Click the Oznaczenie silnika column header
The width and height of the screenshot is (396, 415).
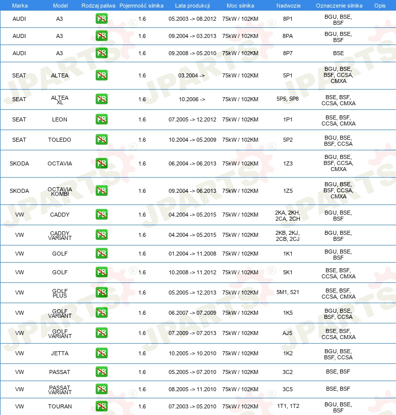click(x=339, y=6)
